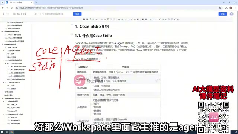Insert a table into the note

[146, 19]
